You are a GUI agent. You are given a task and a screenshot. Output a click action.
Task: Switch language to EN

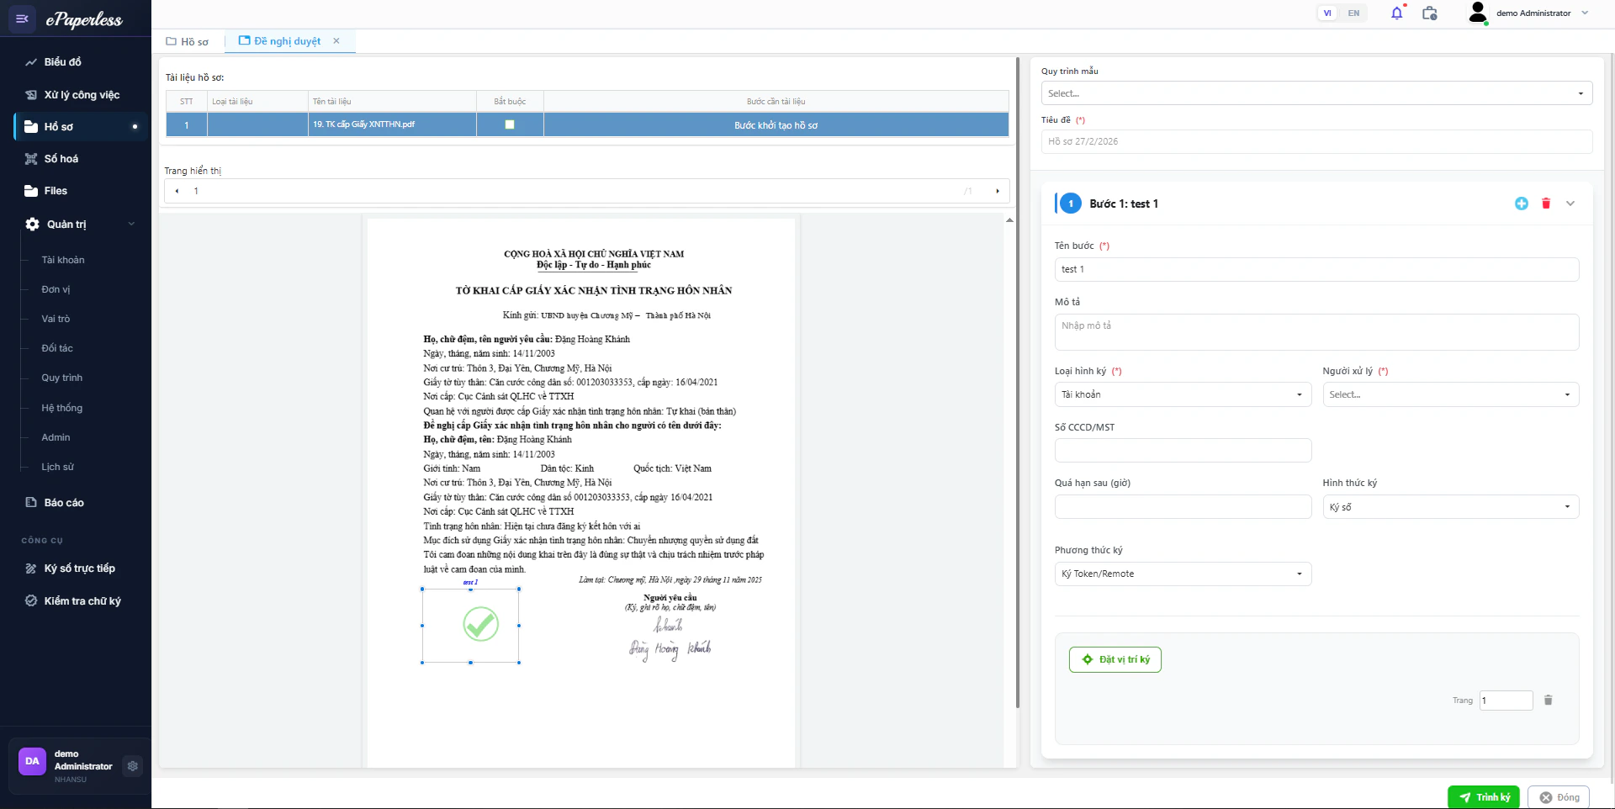(x=1353, y=13)
